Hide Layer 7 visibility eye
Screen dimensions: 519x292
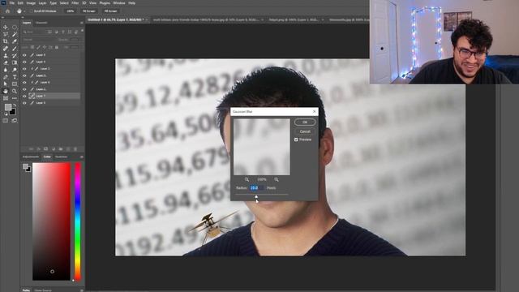(x=24, y=96)
